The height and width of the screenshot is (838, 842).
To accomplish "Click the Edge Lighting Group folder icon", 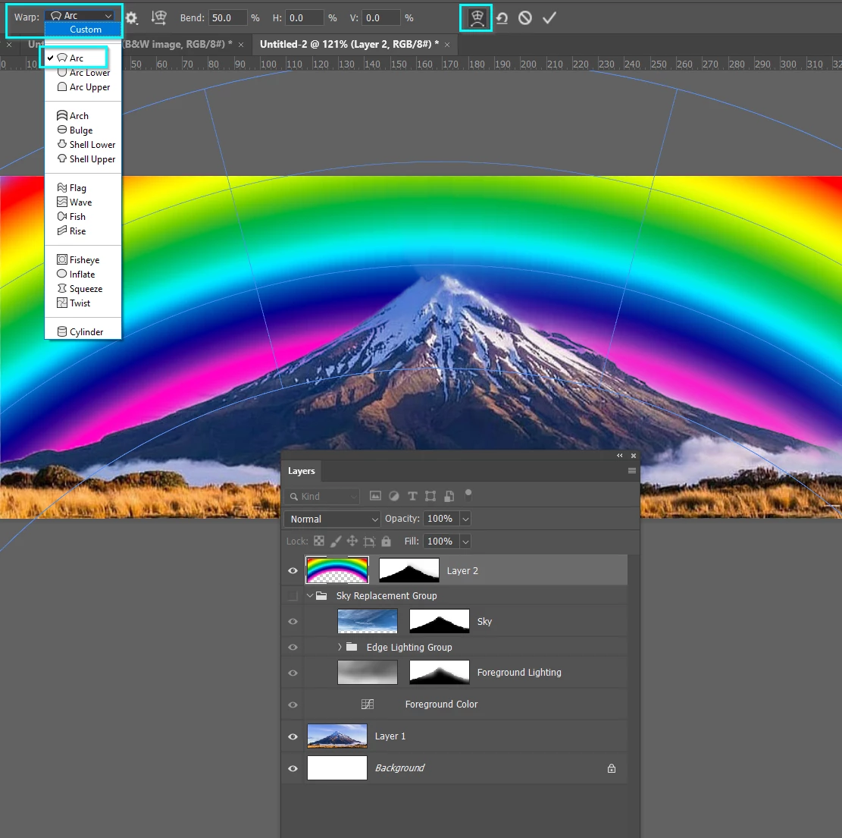I will (352, 647).
